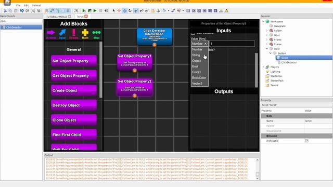Click the Reset/step-back playback icon
This screenshot has height=187, width=333.
point(106,10)
